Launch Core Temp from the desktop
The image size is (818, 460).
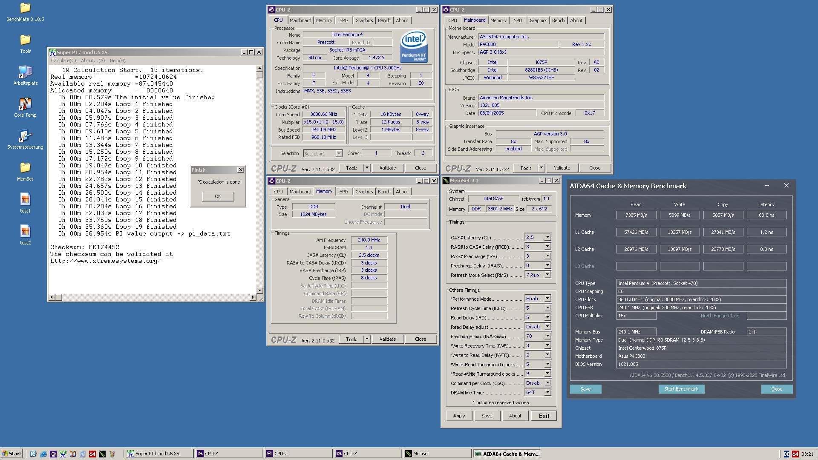point(25,107)
